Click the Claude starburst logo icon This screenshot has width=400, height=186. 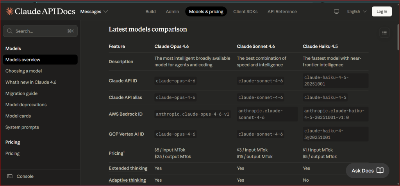click(x=9, y=12)
